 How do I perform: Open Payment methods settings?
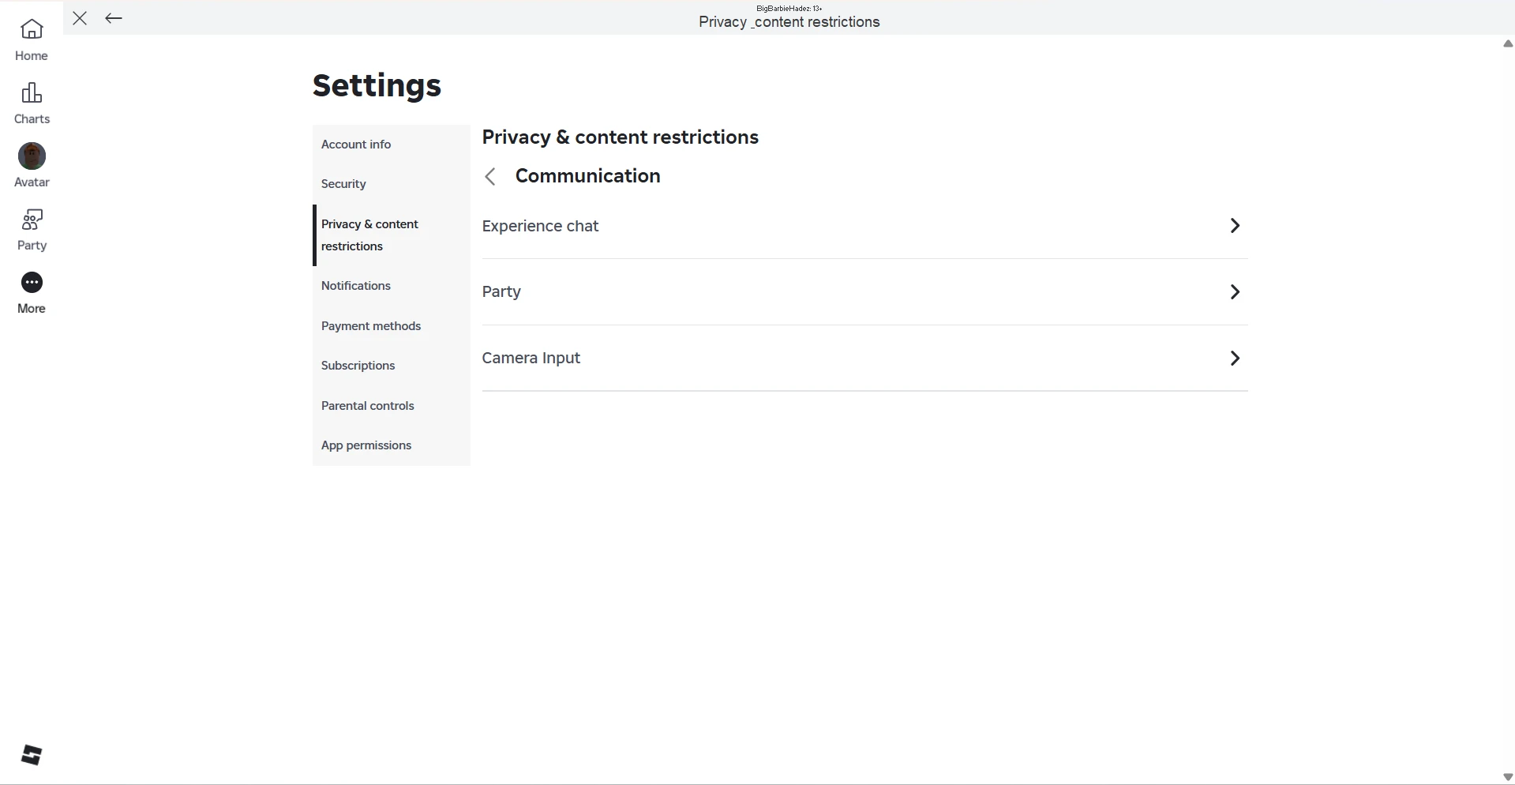point(371,325)
